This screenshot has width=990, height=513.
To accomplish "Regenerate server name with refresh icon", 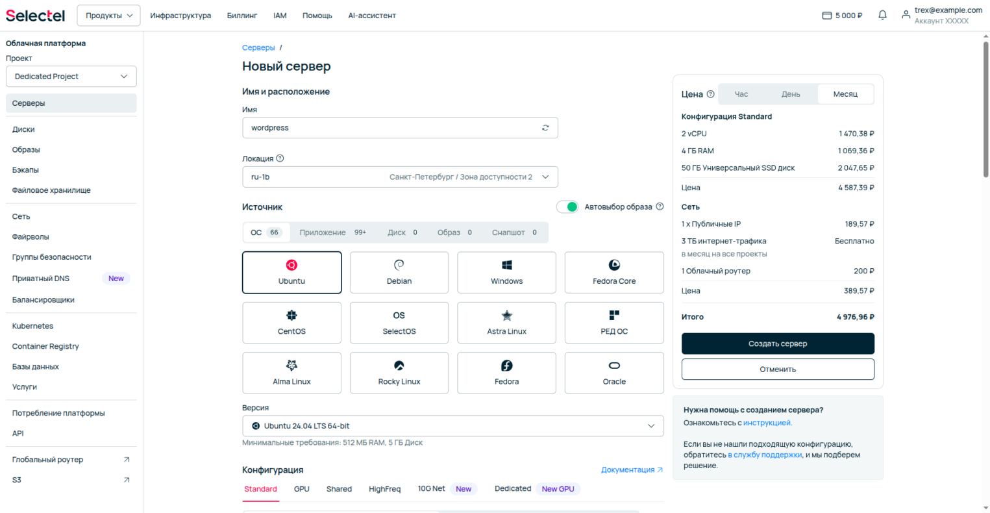I will (x=545, y=128).
